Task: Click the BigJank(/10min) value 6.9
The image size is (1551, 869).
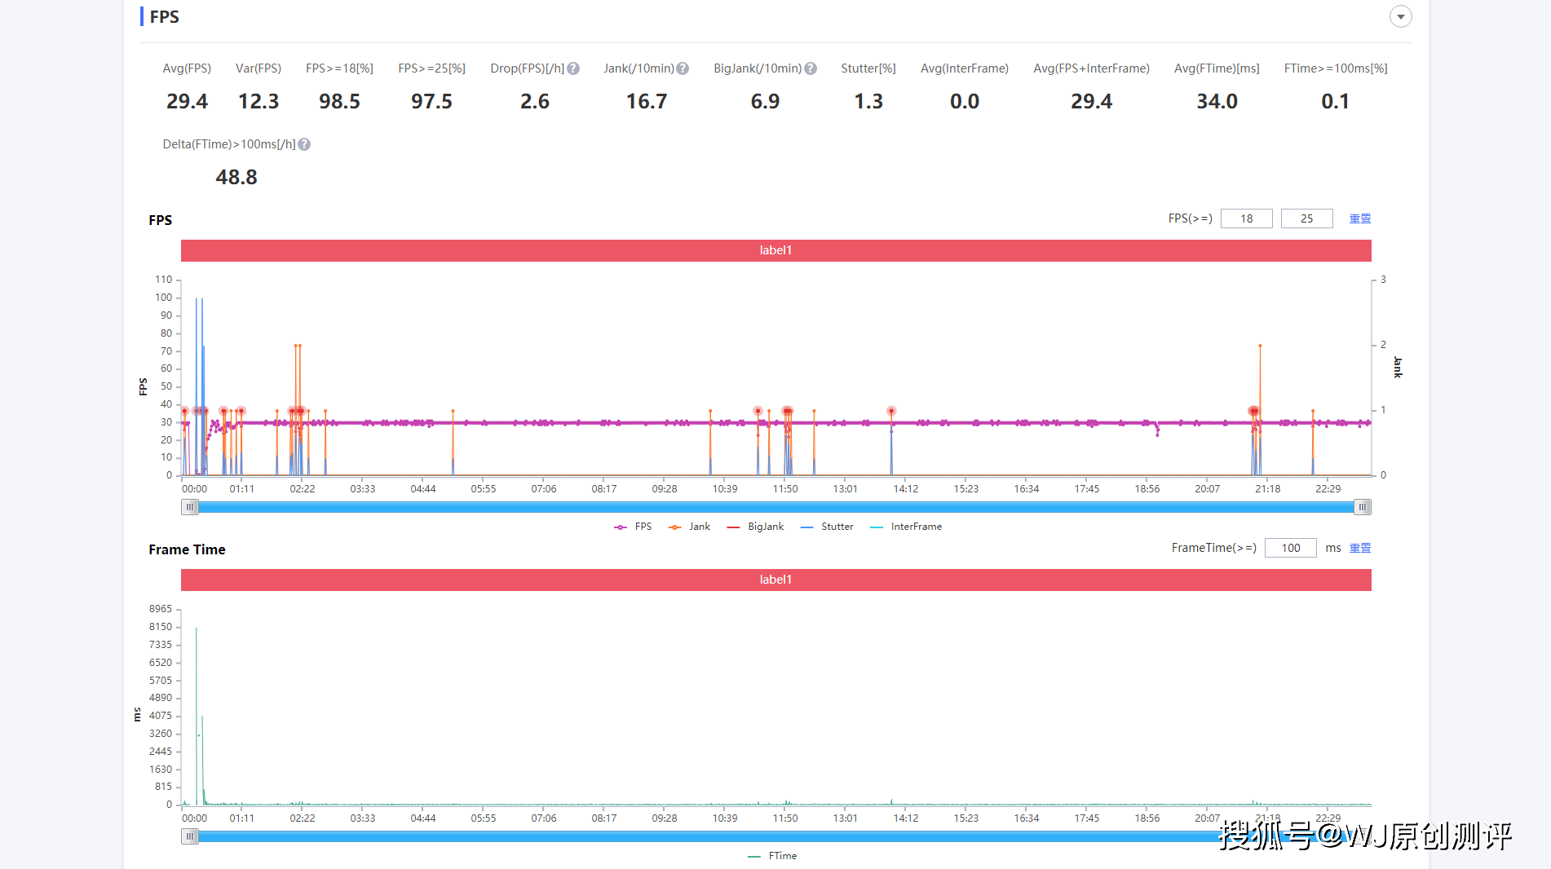Action: pyautogui.click(x=765, y=101)
